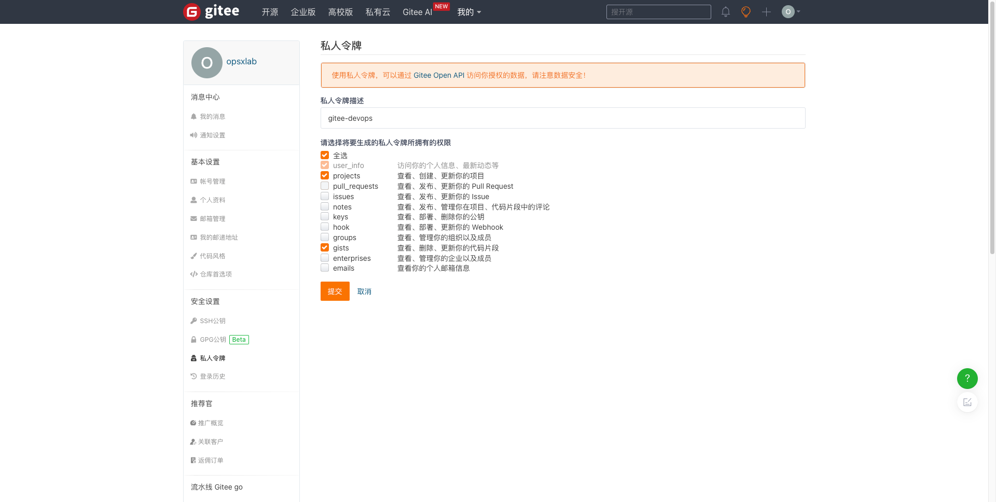The image size is (996, 502).
Task: Expand the 我的 dropdown menu
Action: coord(469,12)
